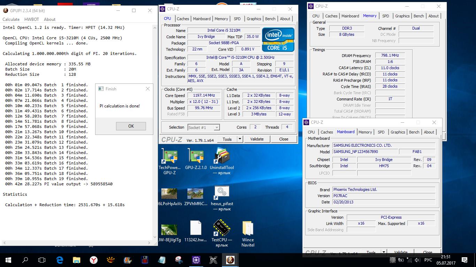Select BIOS Version value P07RAC
Viewport: 476px width, 267px height.
384,196
